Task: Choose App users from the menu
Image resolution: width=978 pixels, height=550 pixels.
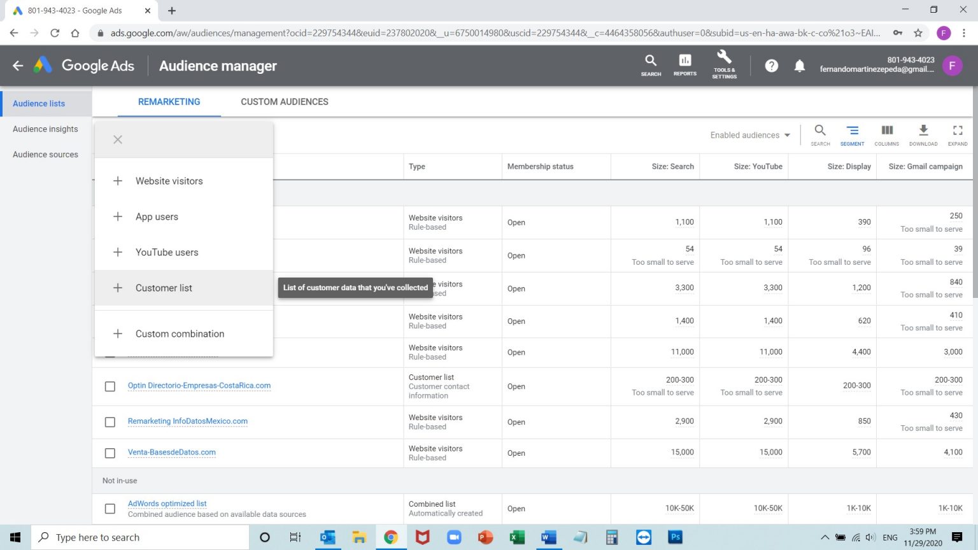Action: pos(183,216)
